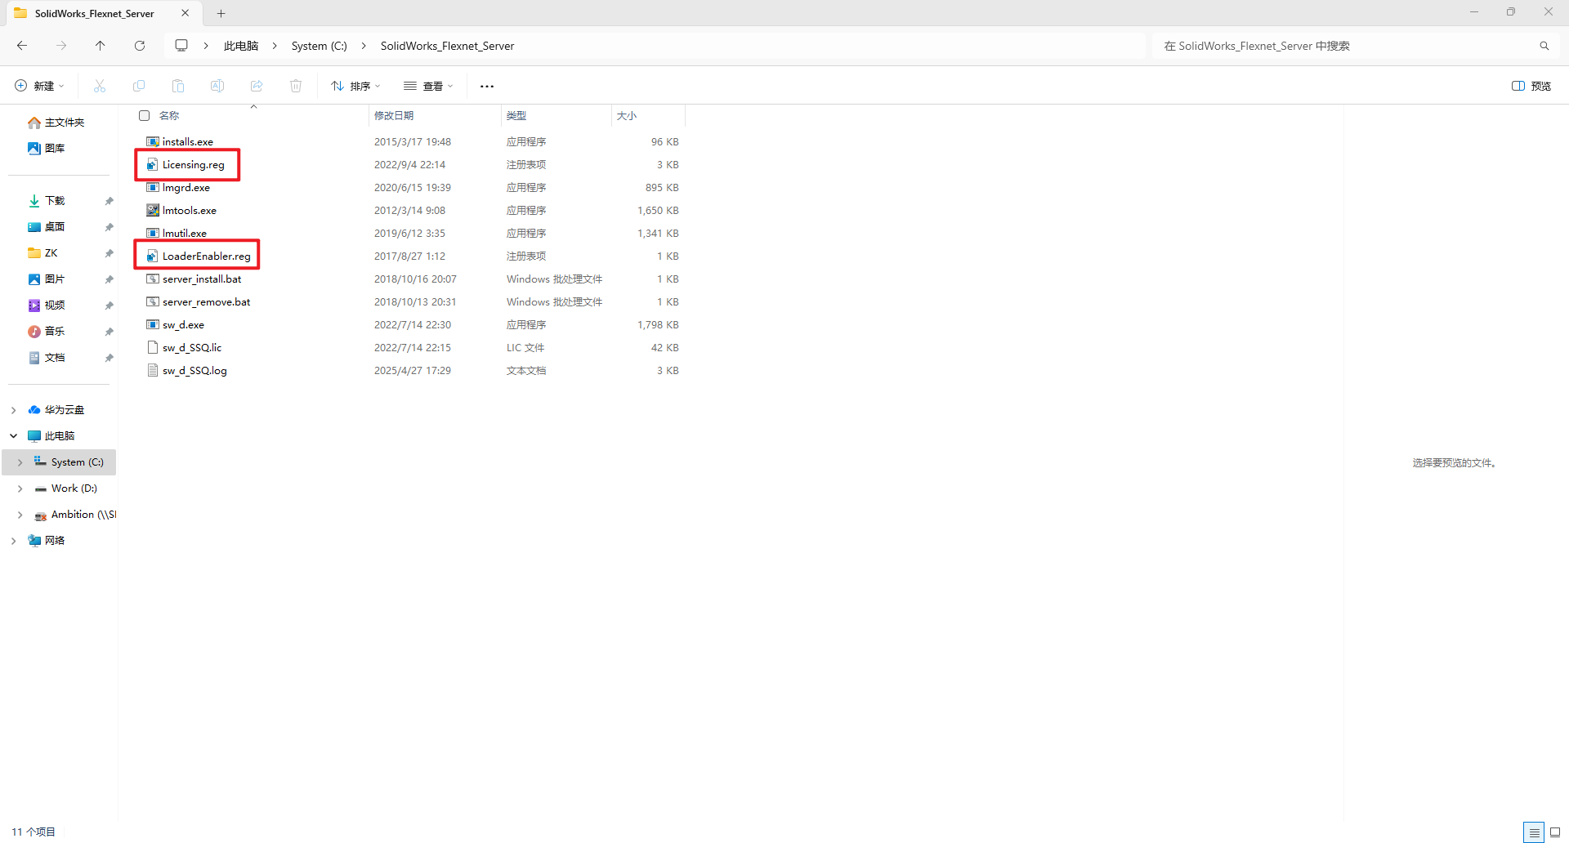The width and height of the screenshot is (1569, 843).
Task: Select sw_d_SSQ.log file
Action: pos(194,371)
